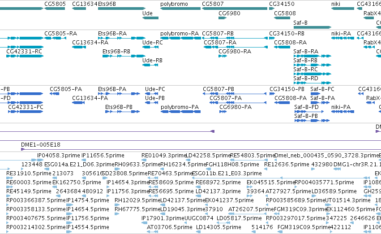The image size is (381, 234).
Task: Click the polybromo-RA transcript label
Action: (180, 34)
